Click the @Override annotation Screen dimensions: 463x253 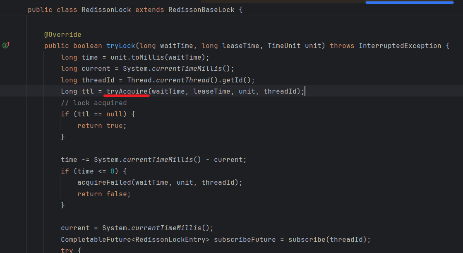62,35
